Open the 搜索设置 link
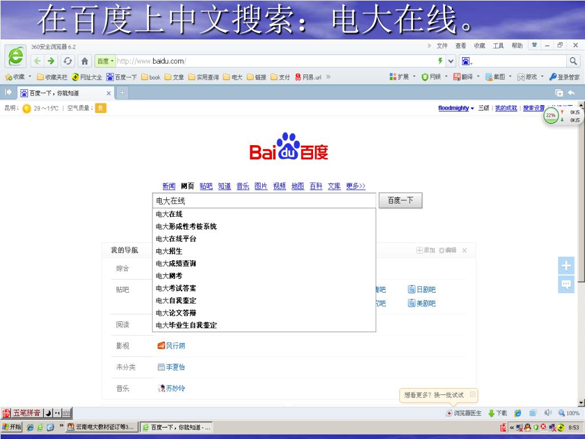This screenshot has height=439, width=585. 534,108
